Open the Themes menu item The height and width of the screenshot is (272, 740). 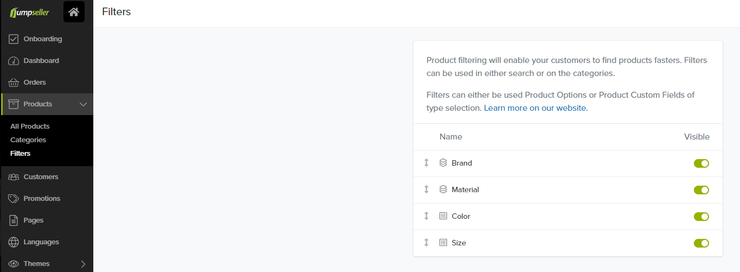(47, 264)
